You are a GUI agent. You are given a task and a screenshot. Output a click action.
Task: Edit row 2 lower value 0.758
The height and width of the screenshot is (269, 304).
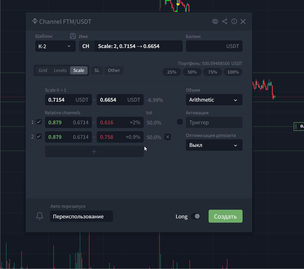[120, 137]
